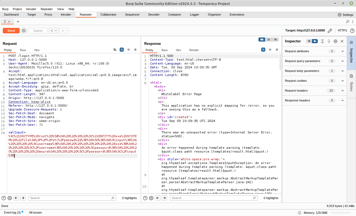This screenshot has width=356, height=216.
Task: Open the Request search help icon
Action: tap(4, 198)
